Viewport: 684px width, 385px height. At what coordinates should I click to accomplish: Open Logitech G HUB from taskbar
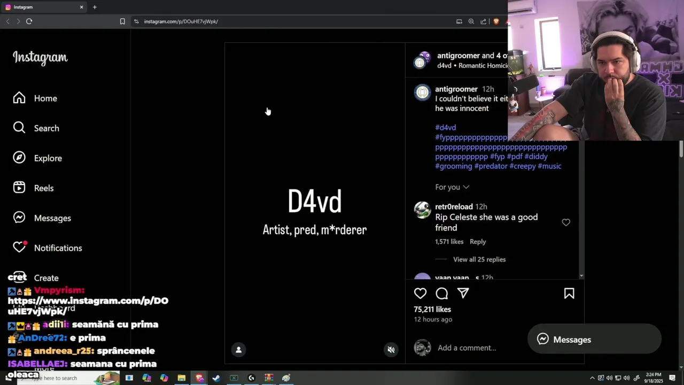tap(251, 378)
